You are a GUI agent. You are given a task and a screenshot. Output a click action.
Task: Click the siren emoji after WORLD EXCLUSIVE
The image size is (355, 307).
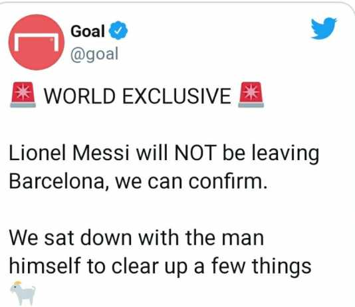pos(251,94)
